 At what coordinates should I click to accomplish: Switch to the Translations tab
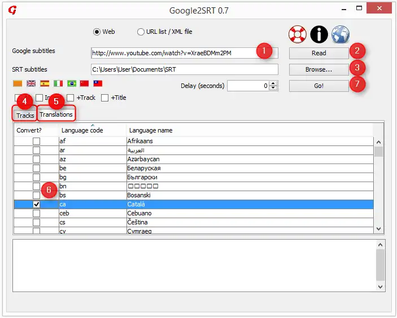pyautogui.click(x=56, y=114)
